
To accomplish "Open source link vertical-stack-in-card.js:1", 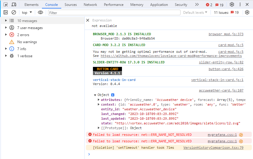I will 217,80.
